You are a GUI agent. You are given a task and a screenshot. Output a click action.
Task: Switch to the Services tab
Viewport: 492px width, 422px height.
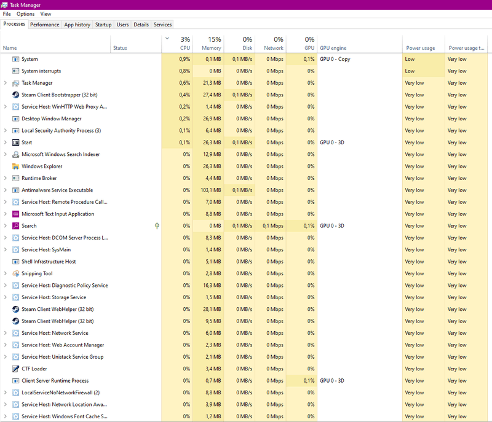pyautogui.click(x=162, y=25)
